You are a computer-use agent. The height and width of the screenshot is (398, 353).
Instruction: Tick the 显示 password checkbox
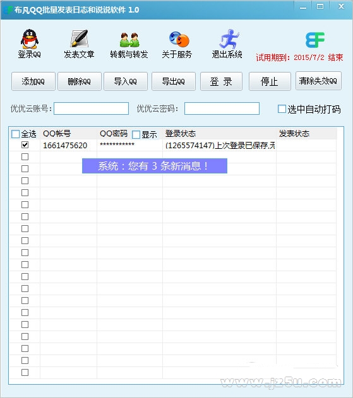coord(136,134)
